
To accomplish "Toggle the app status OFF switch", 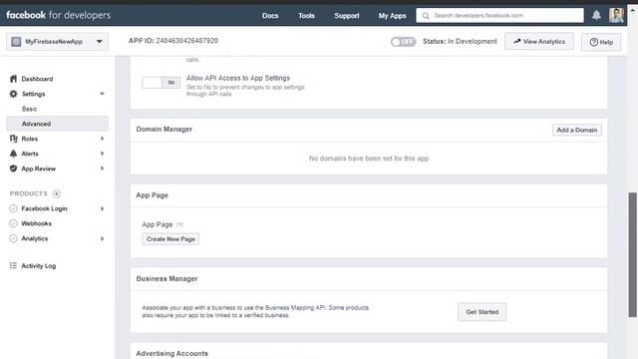I will pos(403,42).
